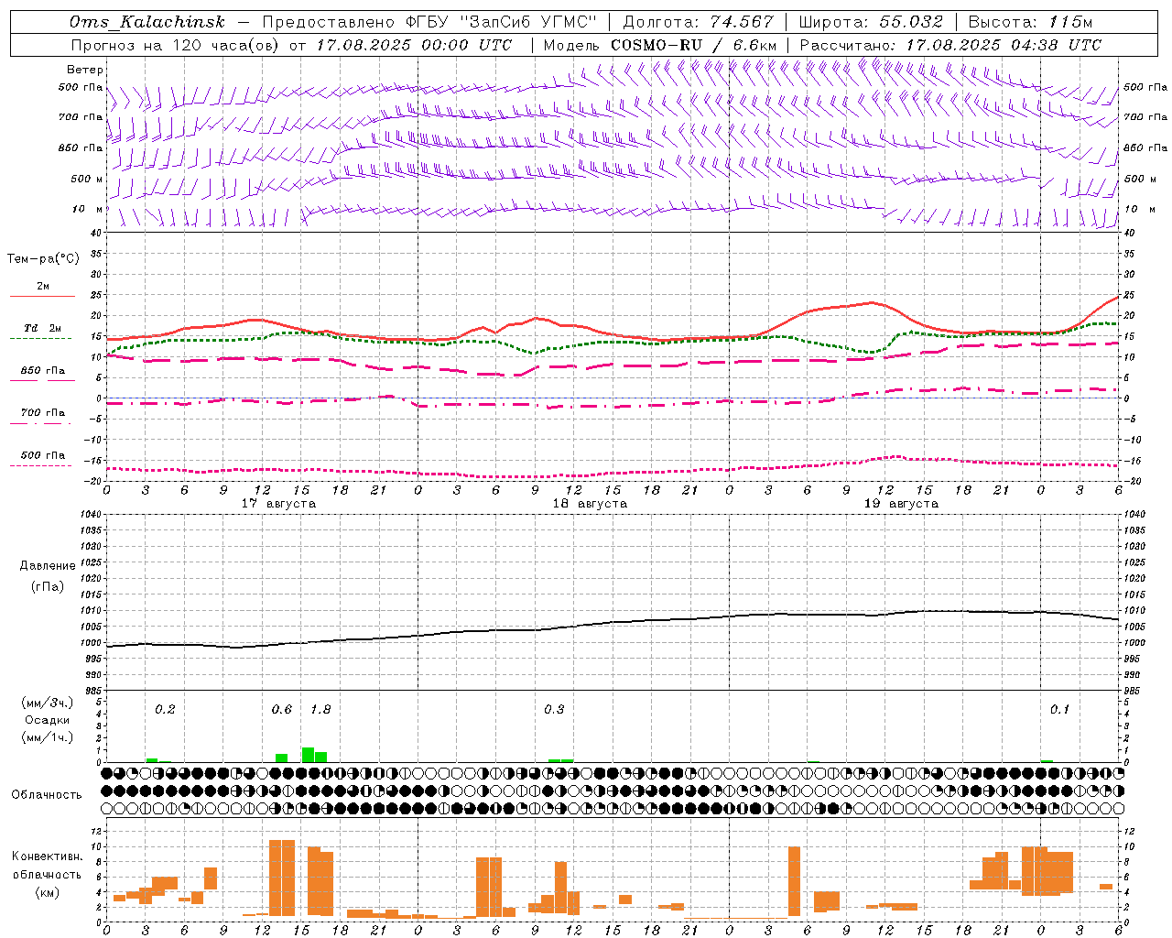Click the Облачность cloudiness row label
Image resolution: width=1172 pixels, height=938 pixels.
(x=47, y=794)
